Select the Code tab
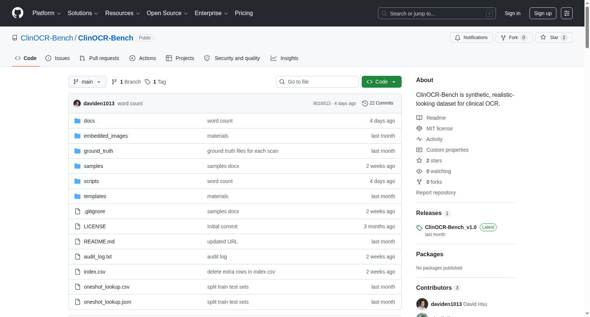Screen dimensions: 590x317 [x=26, y=58]
